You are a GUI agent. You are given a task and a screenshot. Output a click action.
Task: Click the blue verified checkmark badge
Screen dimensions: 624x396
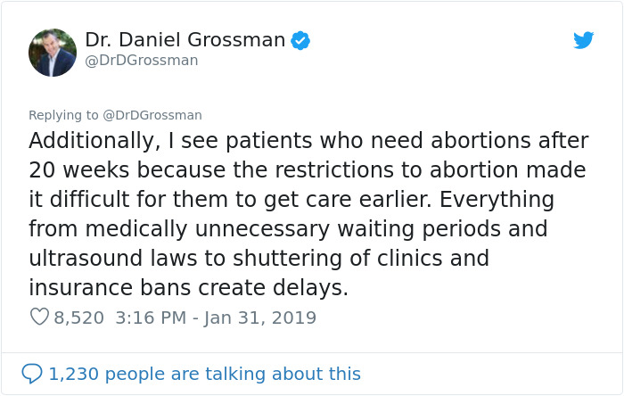(x=301, y=40)
